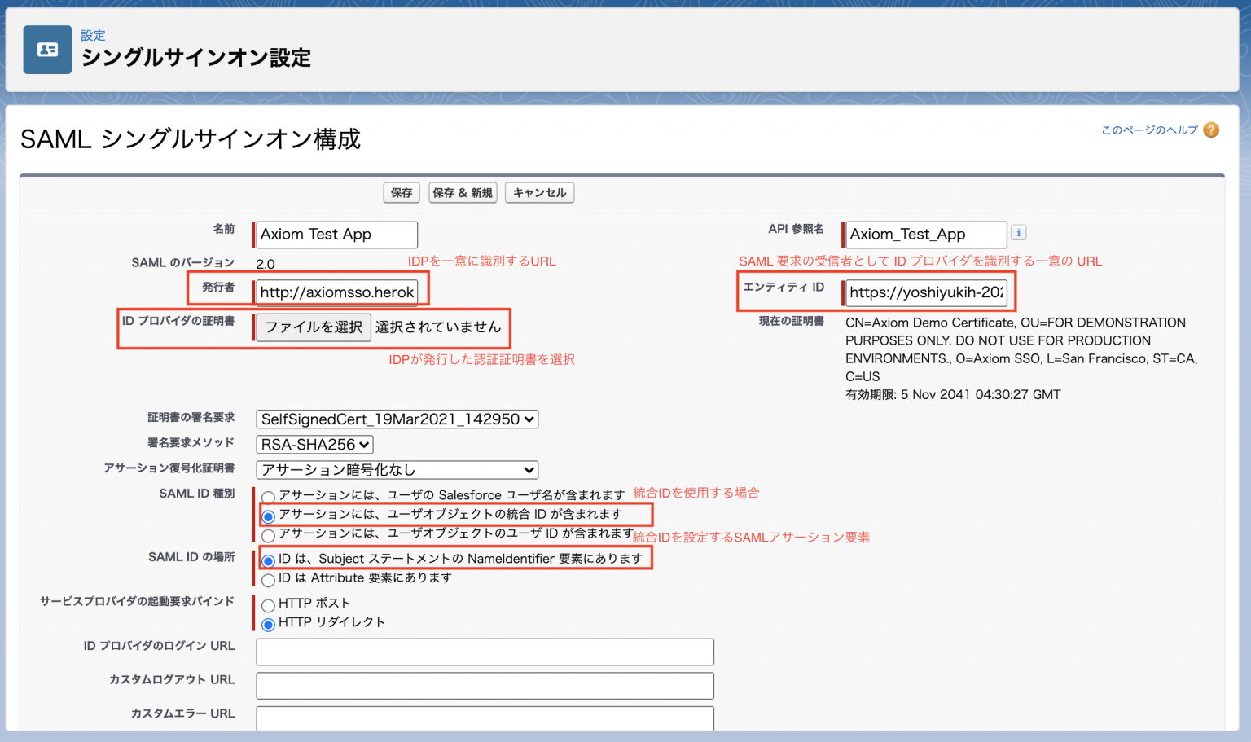Viewport: 1251px width, 742px height.
Task: Enable the HTTP ポスト request binding
Action: tap(269, 604)
